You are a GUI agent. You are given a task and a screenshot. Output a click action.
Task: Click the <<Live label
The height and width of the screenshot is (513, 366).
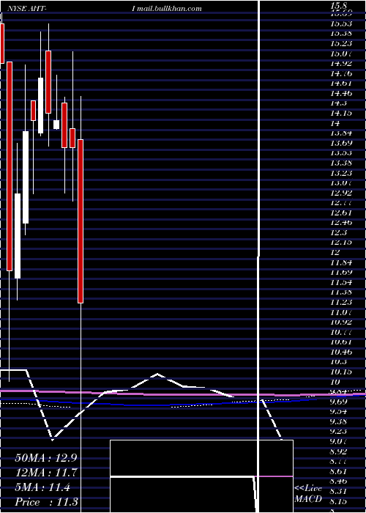click(x=308, y=489)
